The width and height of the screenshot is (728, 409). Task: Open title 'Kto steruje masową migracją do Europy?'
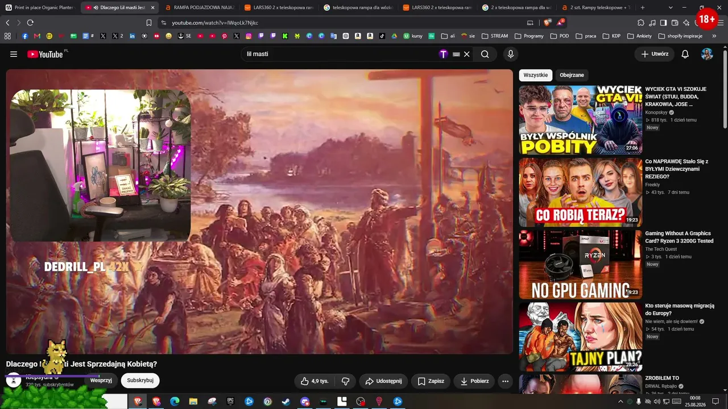tap(680, 309)
